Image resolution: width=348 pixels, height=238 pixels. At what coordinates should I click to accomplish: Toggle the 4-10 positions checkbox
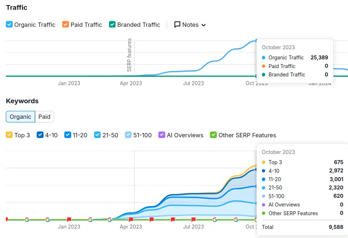point(40,135)
